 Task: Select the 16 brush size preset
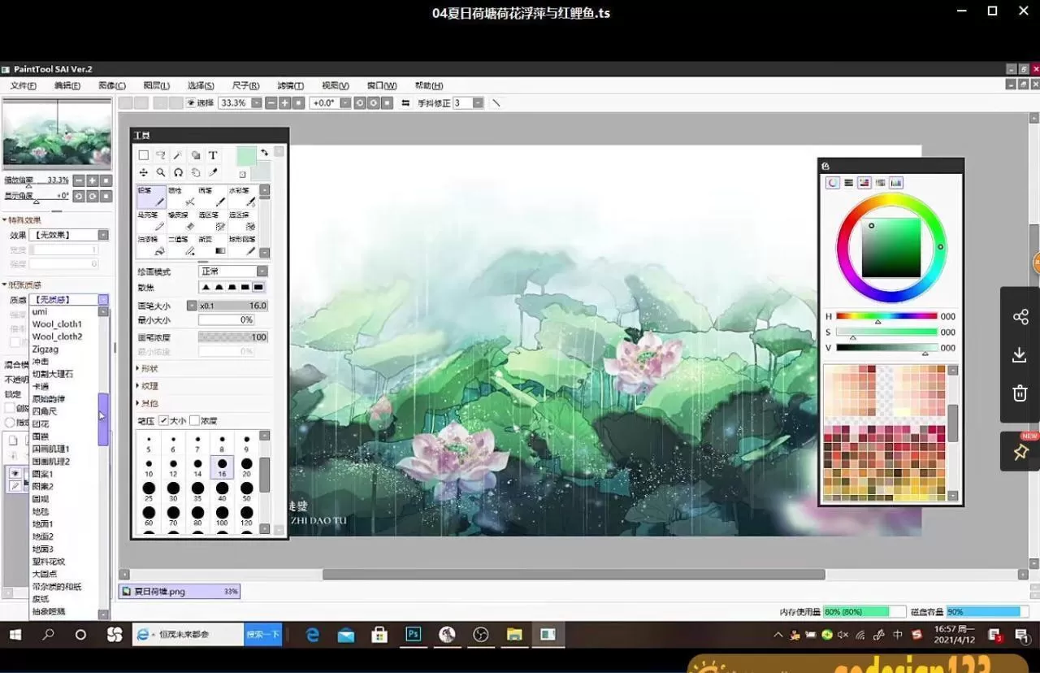click(x=222, y=467)
